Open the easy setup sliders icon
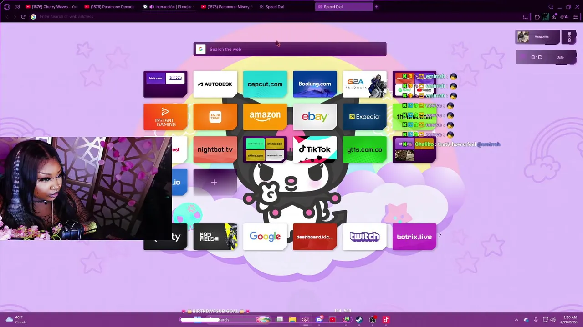Image resolution: width=583 pixels, height=327 pixels. click(576, 17)
